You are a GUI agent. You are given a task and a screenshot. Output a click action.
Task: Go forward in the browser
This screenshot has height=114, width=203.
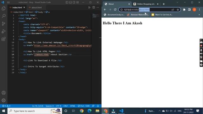(110, 10)
